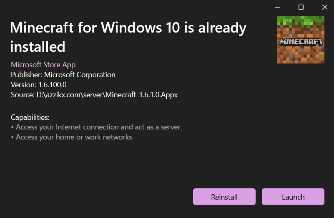Close the App Installer dialog
The image size is (334, 218).
tap(325, 7)
